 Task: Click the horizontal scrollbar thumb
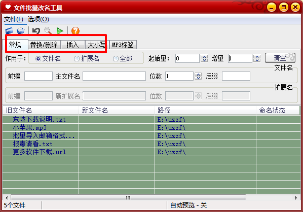(x=128, y=197)
